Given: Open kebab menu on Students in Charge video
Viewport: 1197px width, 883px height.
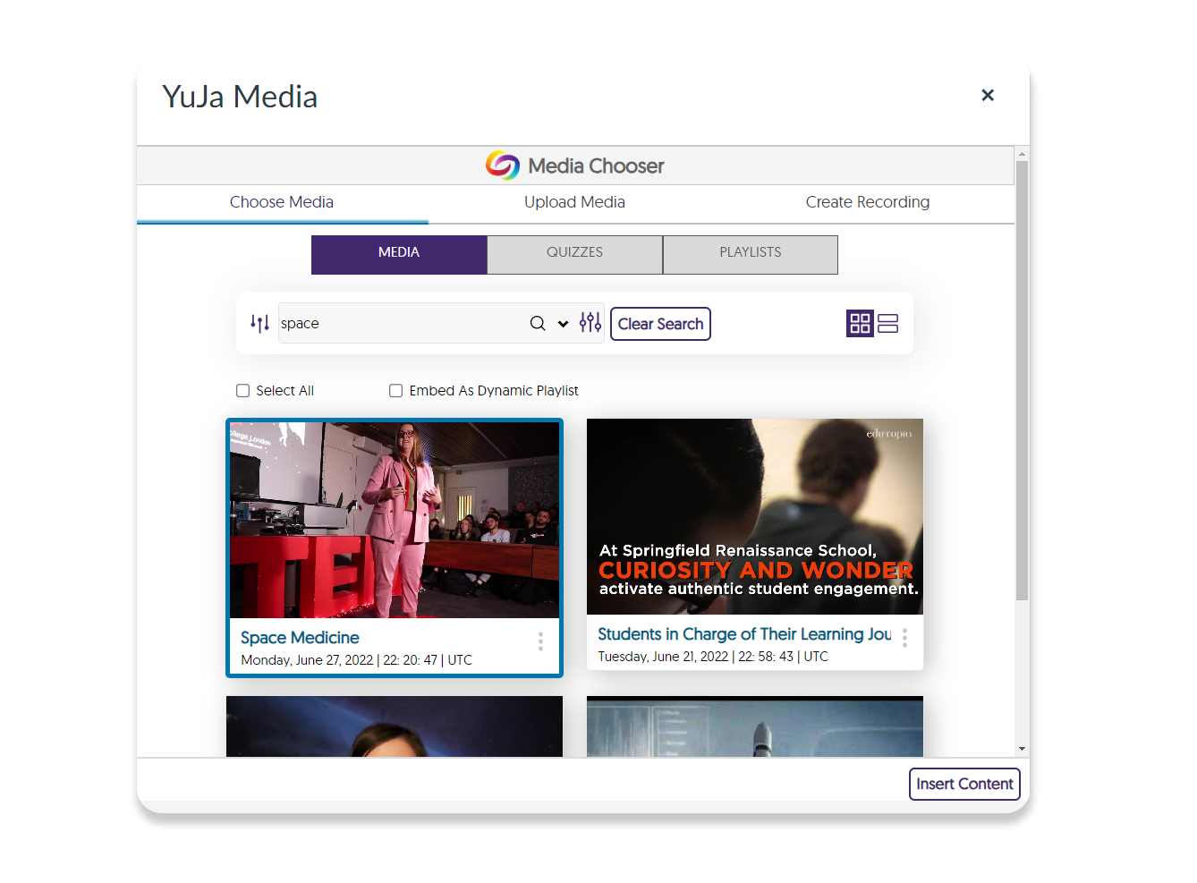Looking at the screenshot, I should pos(904,638).
